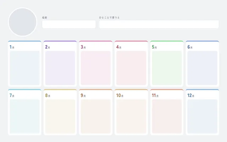Click inside the 4月 card box
The width and height of the screenshot is (227, 142).
(131, 68)
